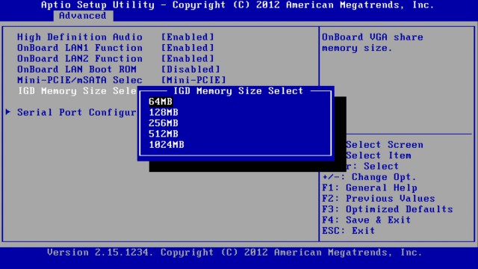478x269 pixels.
Task: Change the [Mini-PCIE] selection value
Action: click(x=193, y=80)
